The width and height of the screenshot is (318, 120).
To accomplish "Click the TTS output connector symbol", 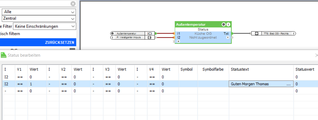I will coord(257,33).
